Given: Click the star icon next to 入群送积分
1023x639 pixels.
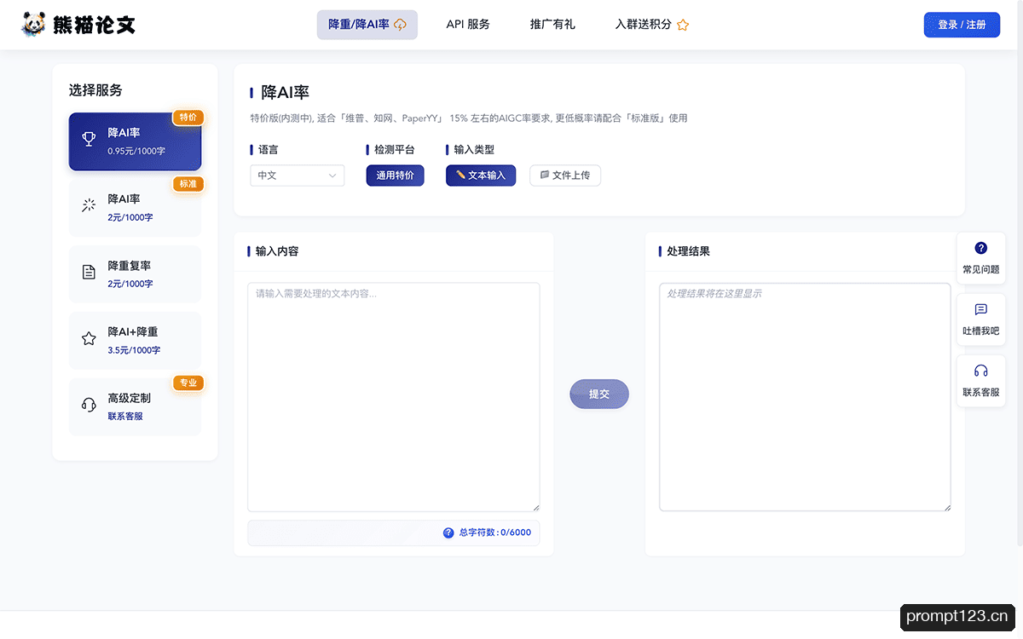Looking at the screenshot, I should 682,26.
